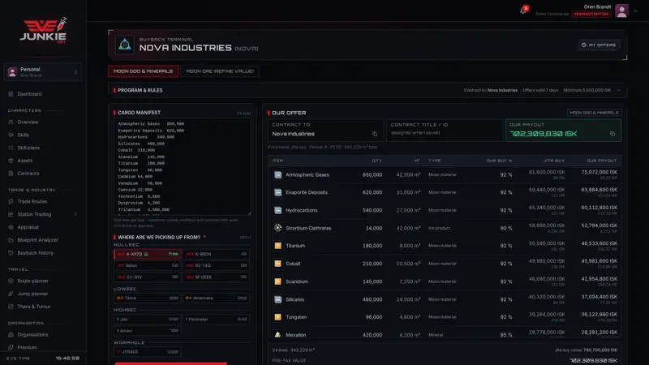Image resolution: width=649 pixels, height=365 pixels.
Task: Click inside the Cargo Manifest text area
Action: 182,166
